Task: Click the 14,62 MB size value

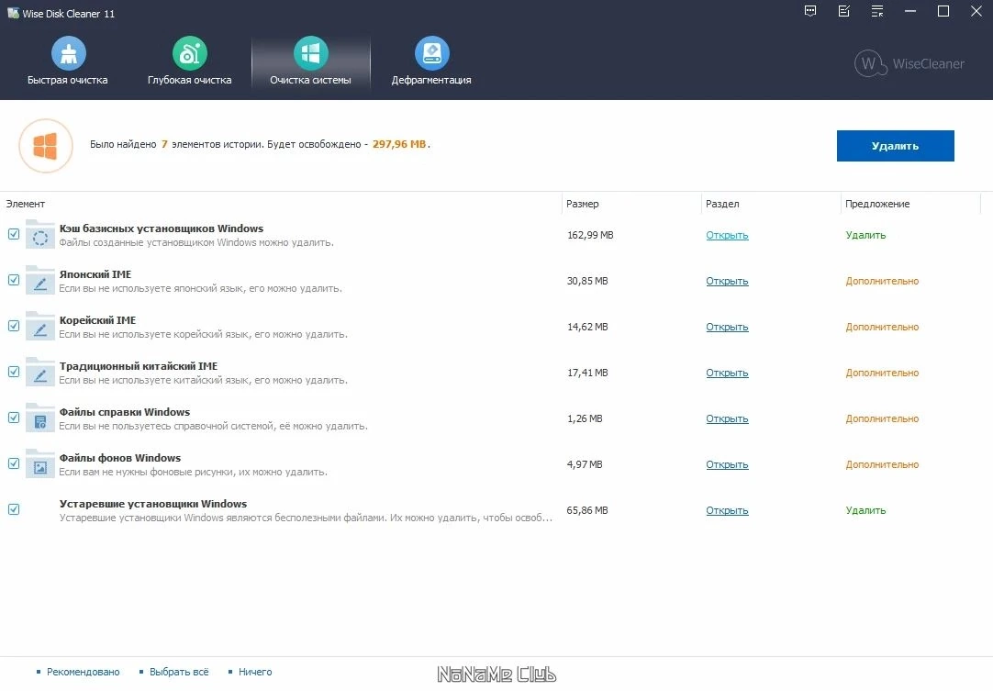Action: [x=587, y=327]
